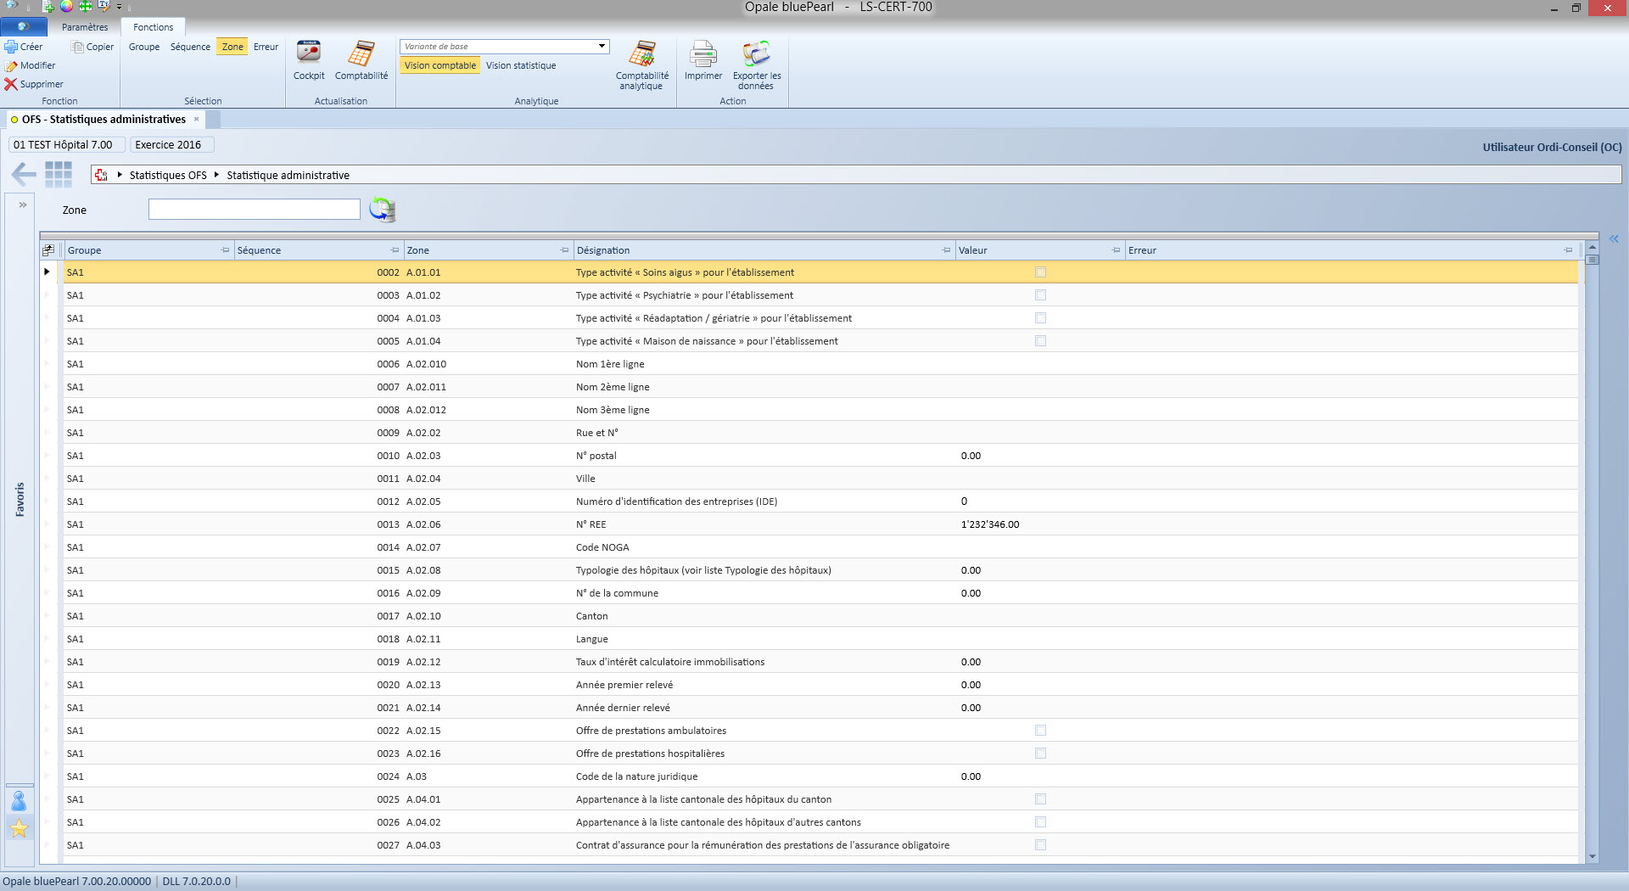The height and width of the screenshot is (891, 1629).
Task: Check hôpitaux d'autres cantons box
Action: 1040,822
